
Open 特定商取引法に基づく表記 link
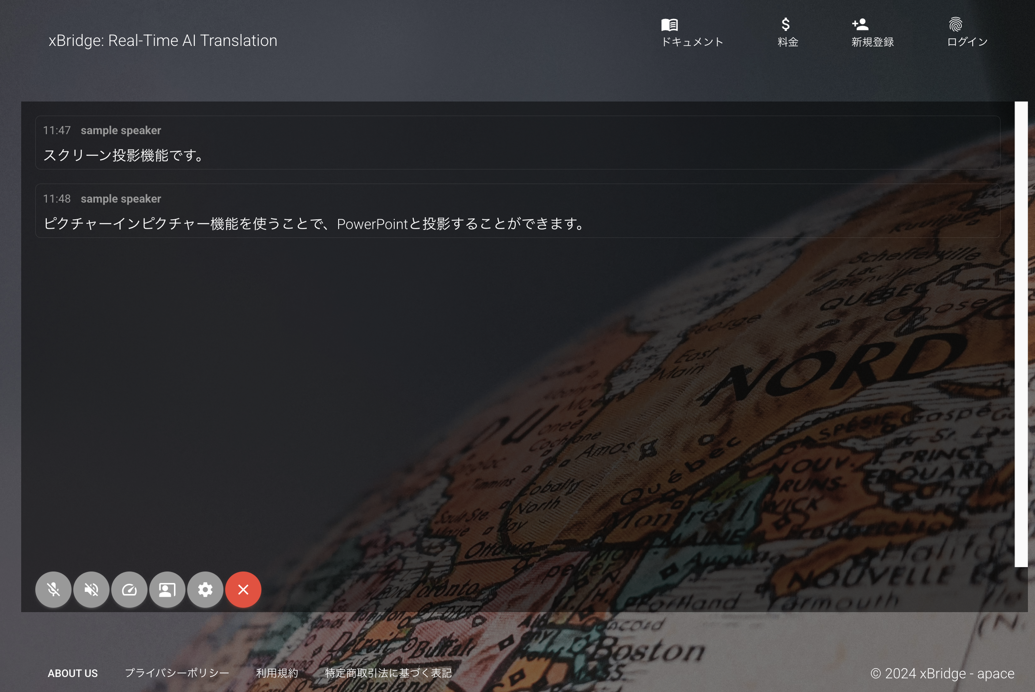point(388,673)
